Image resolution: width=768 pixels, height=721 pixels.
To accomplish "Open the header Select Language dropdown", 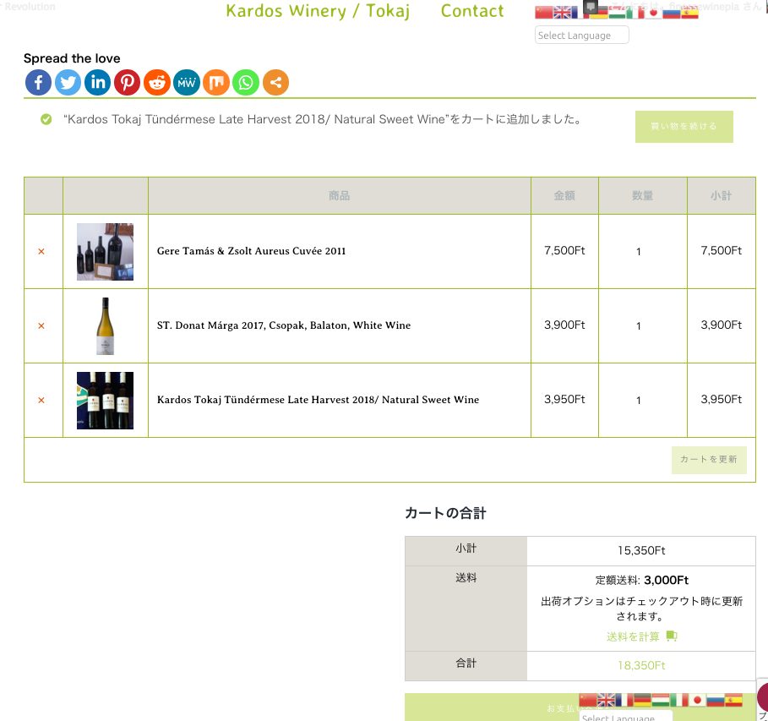I will 582,36.
